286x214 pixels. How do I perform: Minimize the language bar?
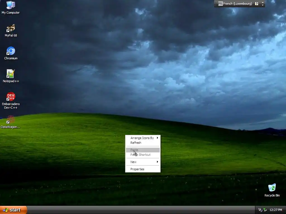(263, 2)
